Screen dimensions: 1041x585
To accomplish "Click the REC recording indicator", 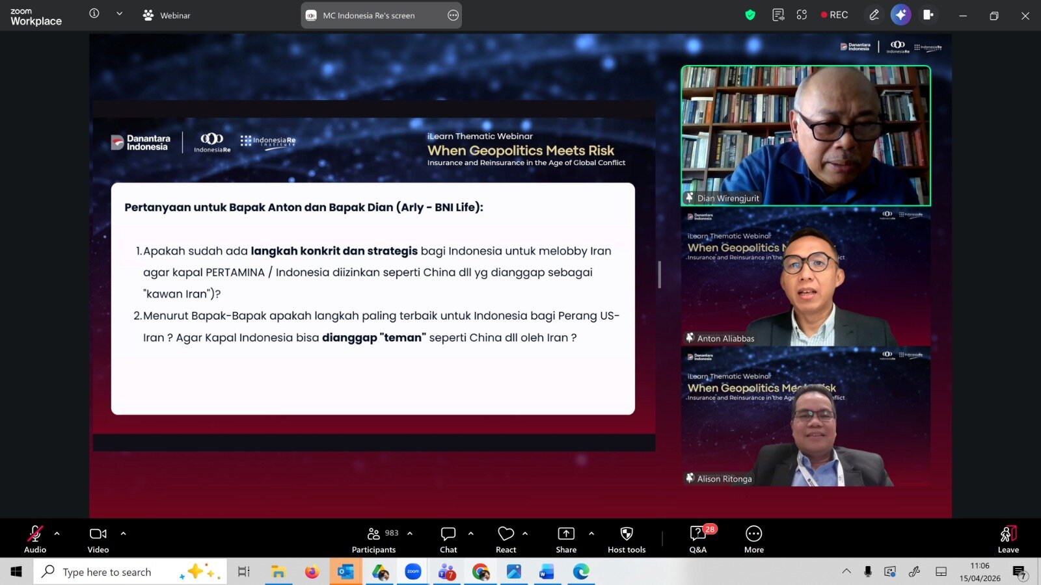I will tap(834, 15).
